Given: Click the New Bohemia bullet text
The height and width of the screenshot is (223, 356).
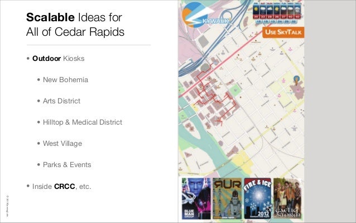Looking at the screenshot, I should click(65, 80).
